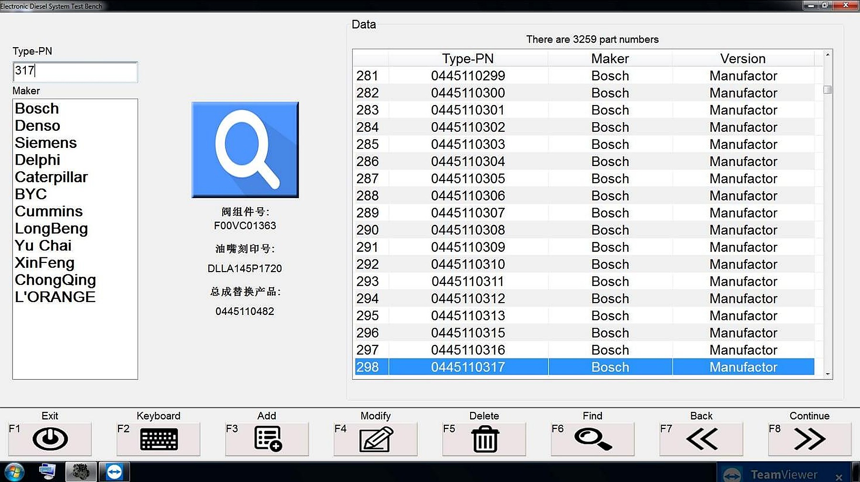Select part number 0445110301
Screen dimensions: 860x482
point(468,110)
